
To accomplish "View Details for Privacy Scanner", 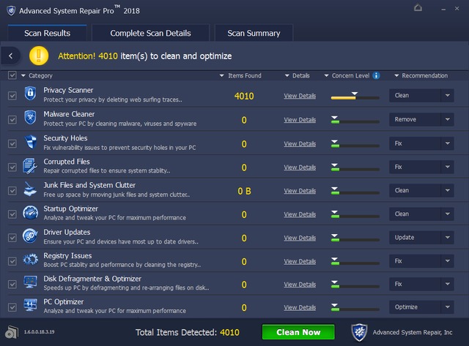I will click(x=300, y=96).
